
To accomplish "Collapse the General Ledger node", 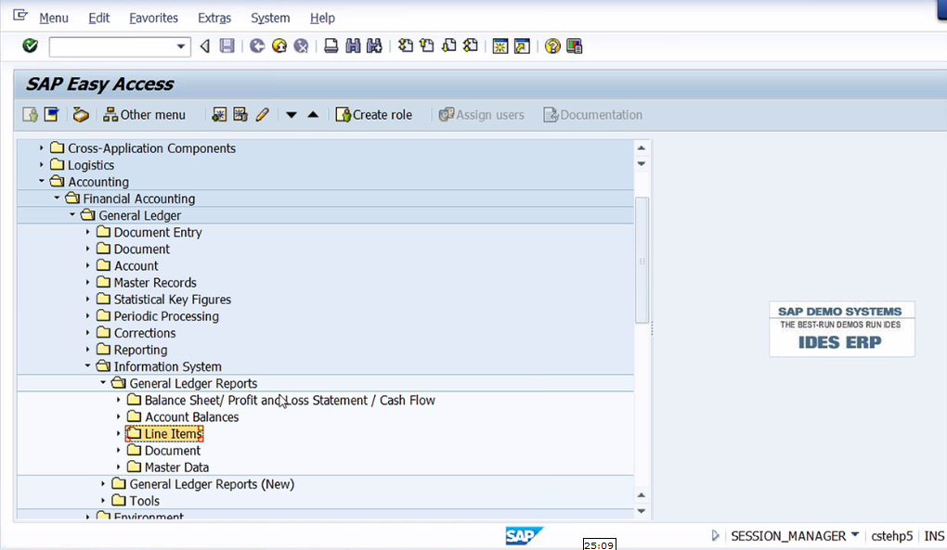I will pyautogui.click(x=72, y=214).
